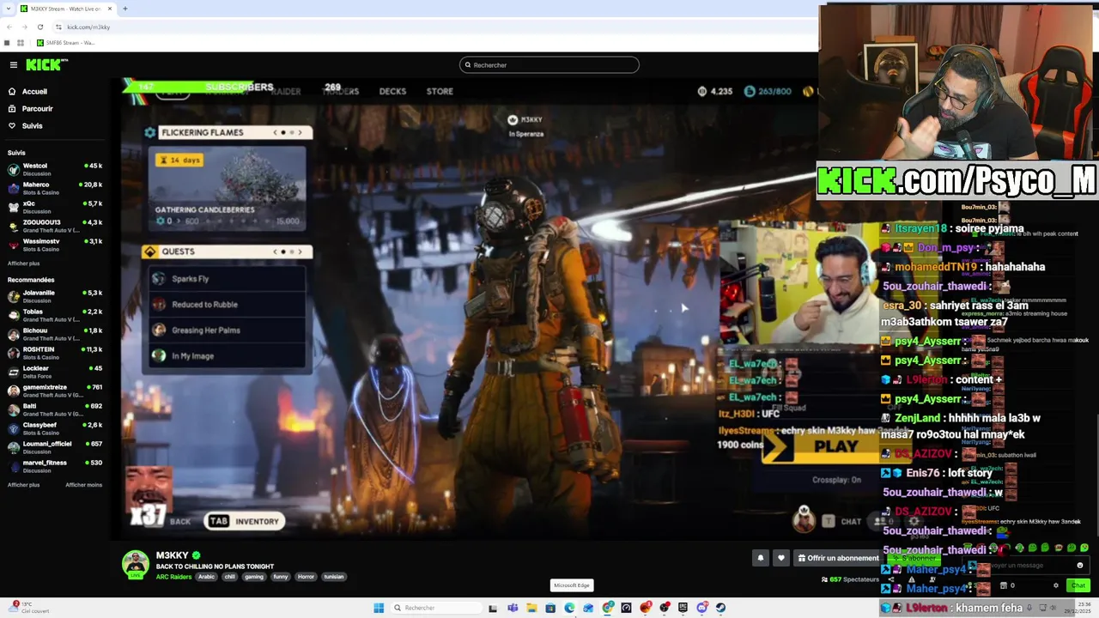Click the browser back arrow
The width and height of the screenshot is (1099, 618).
click(9, 27)
